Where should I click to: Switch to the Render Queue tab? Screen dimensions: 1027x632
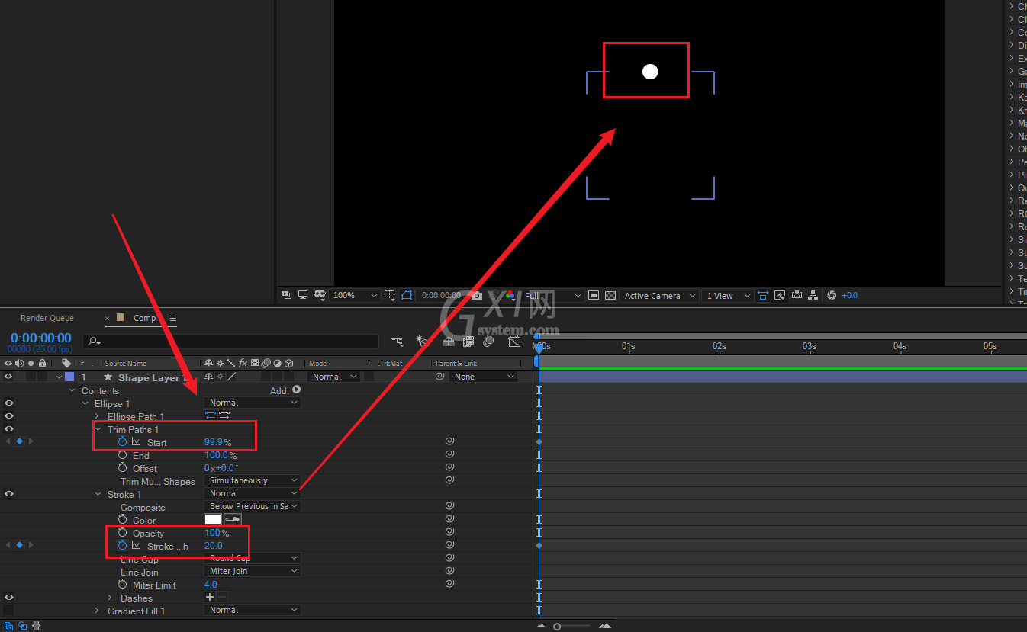click(47, 318)
